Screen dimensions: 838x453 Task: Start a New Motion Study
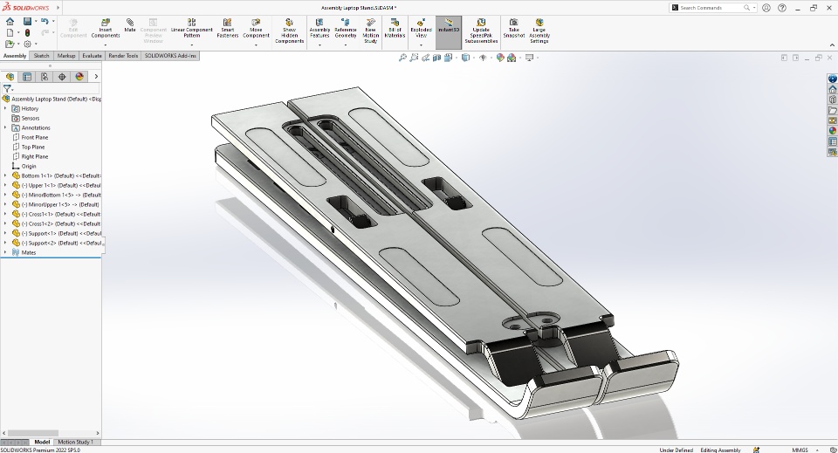point(370,31)
